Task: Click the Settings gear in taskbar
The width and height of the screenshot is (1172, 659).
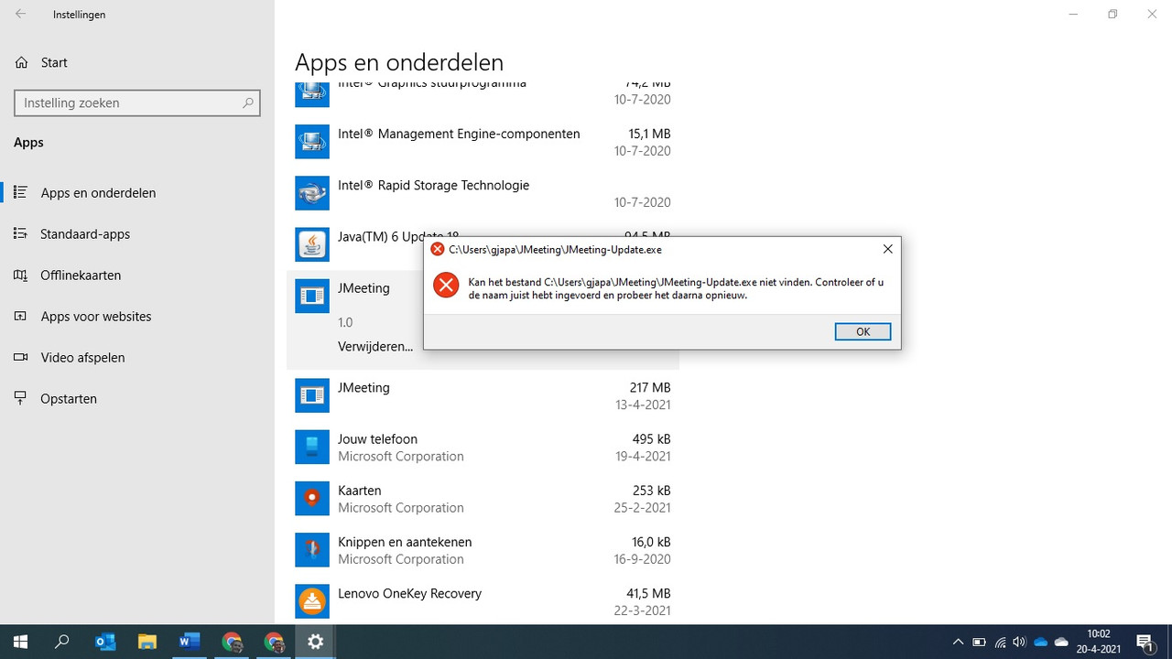Action: 316,642
